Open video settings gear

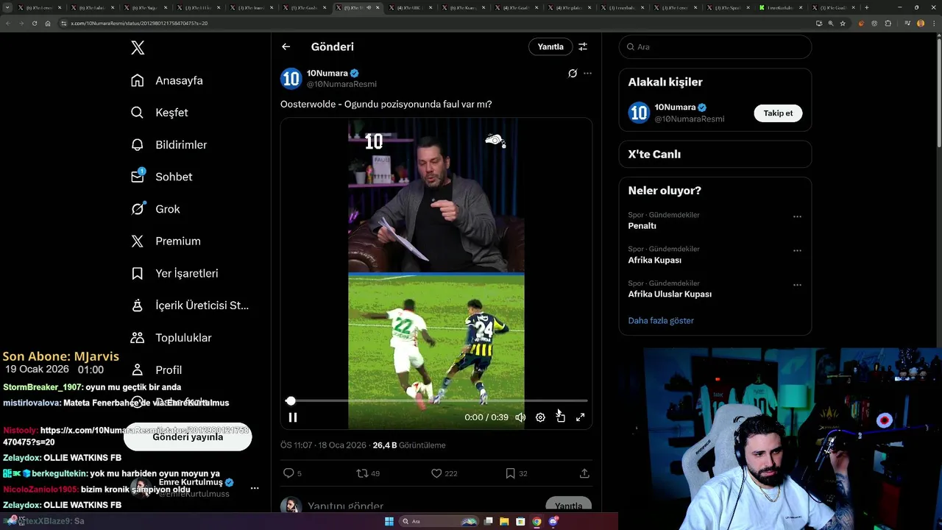point(540,417)
